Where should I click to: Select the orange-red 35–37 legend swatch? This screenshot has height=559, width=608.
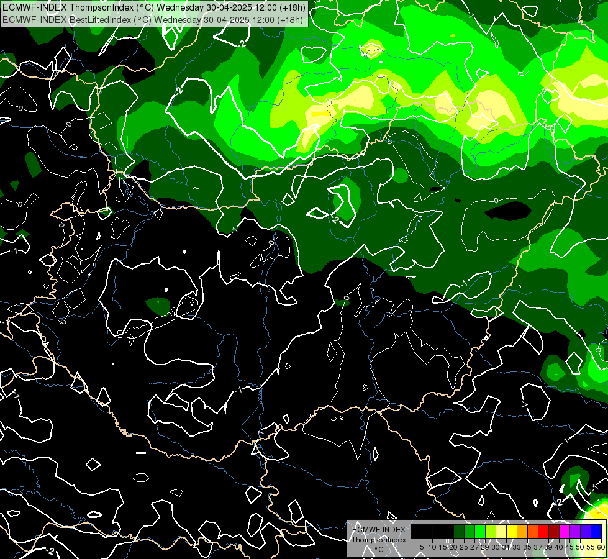533,531
